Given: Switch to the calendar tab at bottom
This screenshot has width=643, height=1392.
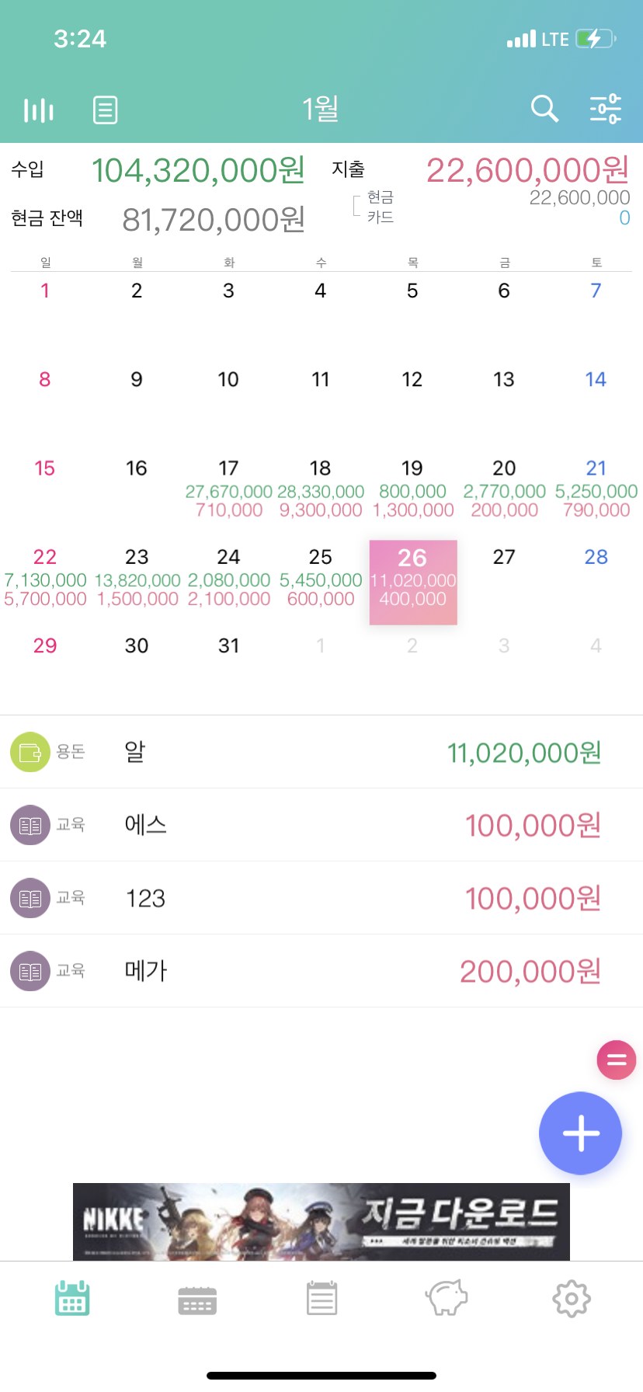Looking at the screenshot, I should click(72, 1298).
